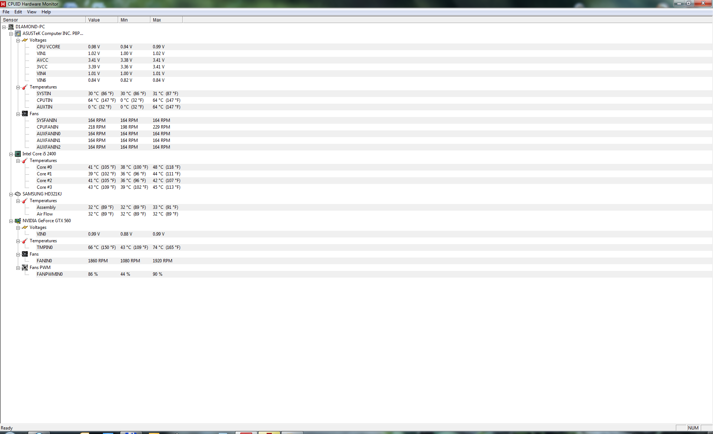Select the Core #0 temperature row
Screen dimensions: 713x434
point(374,167)
